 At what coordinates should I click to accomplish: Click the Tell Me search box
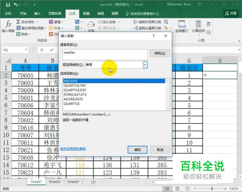click(x=142, y=14)
